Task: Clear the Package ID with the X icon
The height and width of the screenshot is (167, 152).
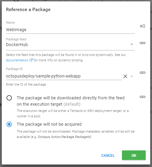Action: (x=125, y=76)
